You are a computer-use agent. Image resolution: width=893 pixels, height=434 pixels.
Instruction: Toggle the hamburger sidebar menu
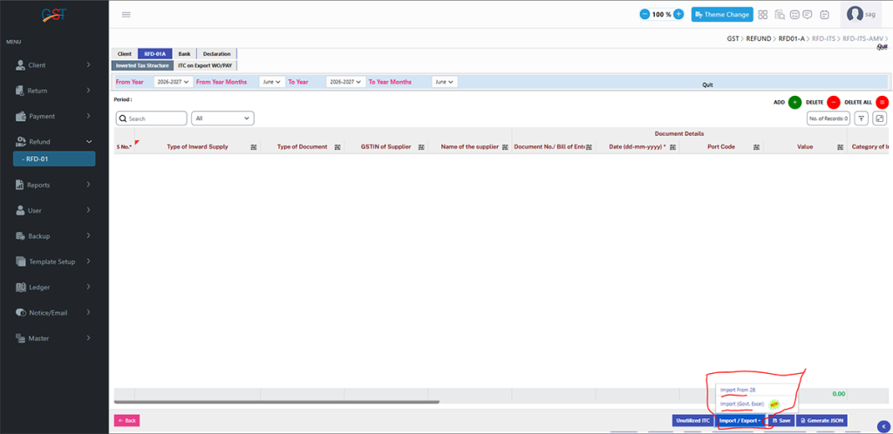pyautogui.click(x=126, y=14)
